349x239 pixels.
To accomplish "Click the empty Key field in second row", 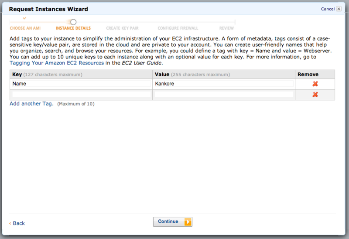I will pos(82,94).
